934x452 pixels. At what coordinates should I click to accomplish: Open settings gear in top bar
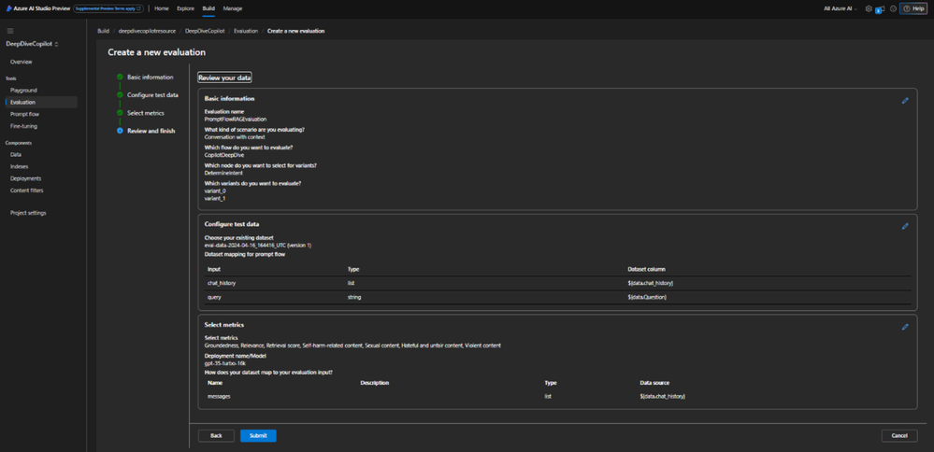pos(869,8)
